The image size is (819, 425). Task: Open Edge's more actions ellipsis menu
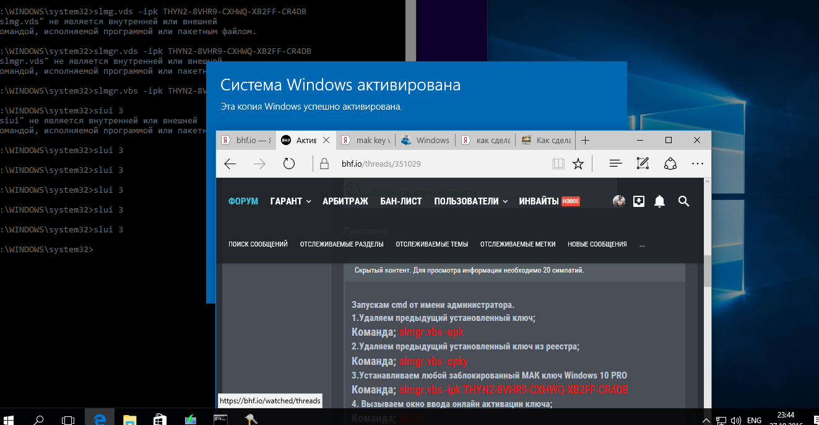pos(698,164)
